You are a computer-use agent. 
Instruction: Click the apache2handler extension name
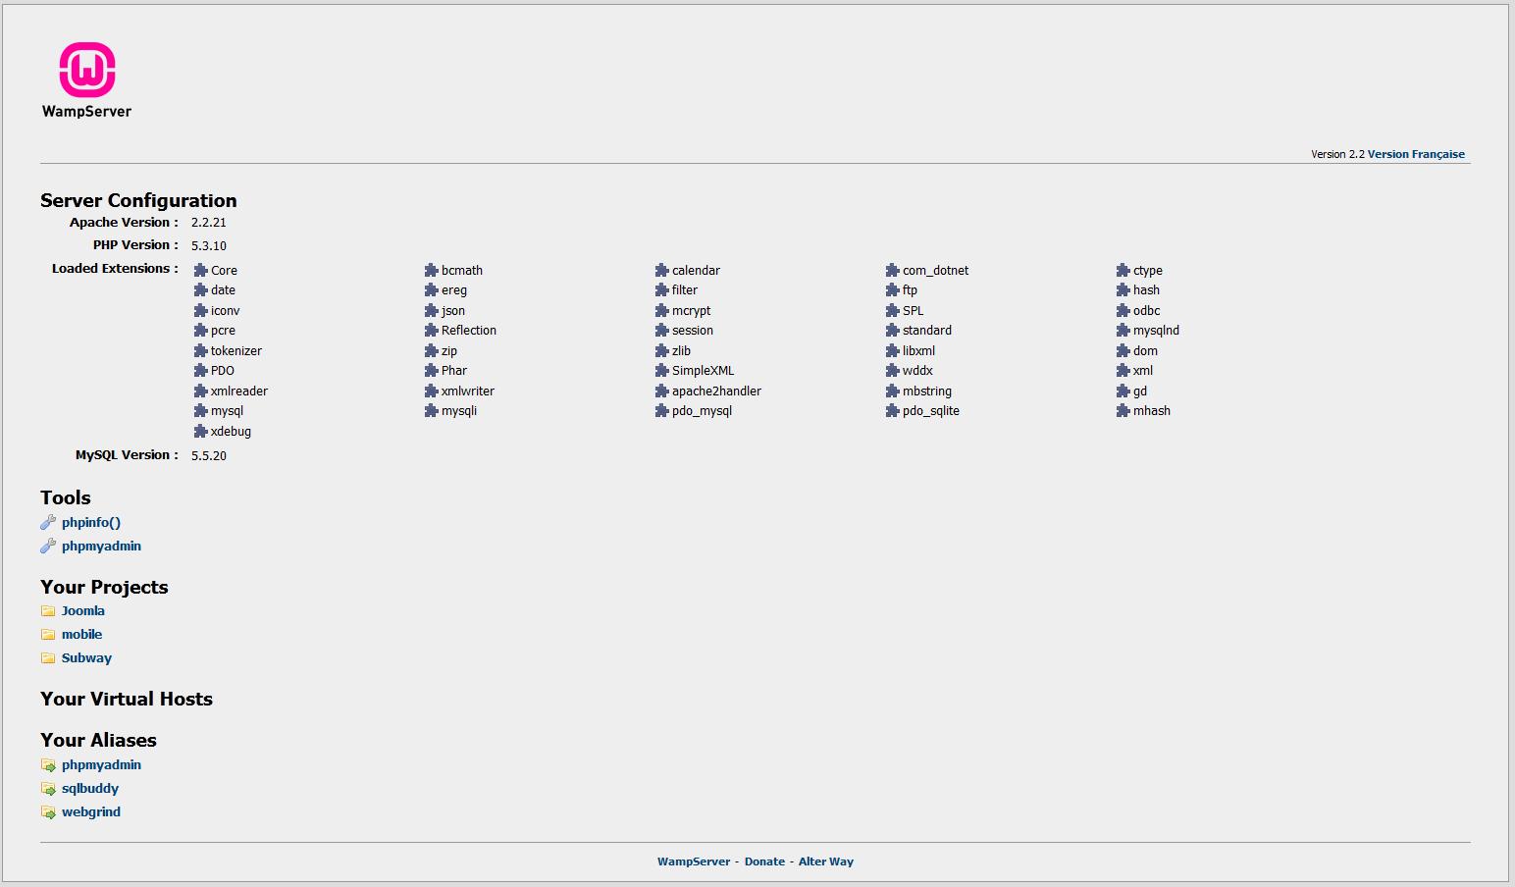pyautogui.click(x=716, y=391)
